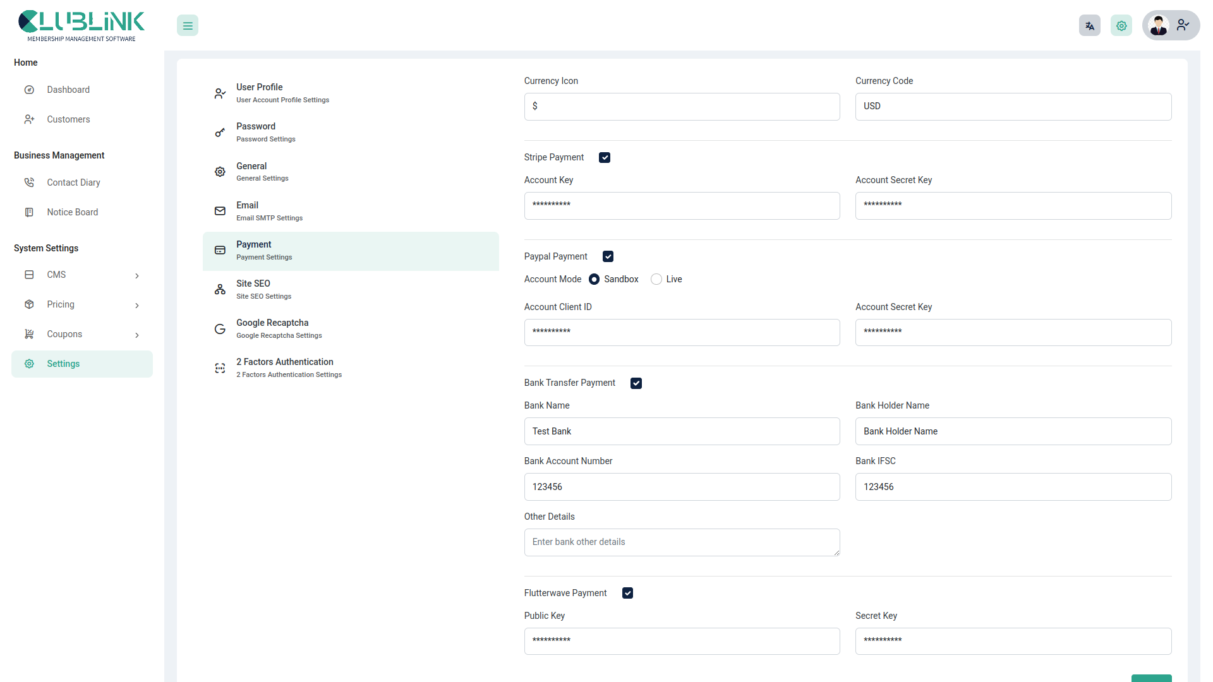Disable the Stripe Payment checkbox
Image resolution: width=1213 pixels, height=682 pixels.
[x=605, y=157]
